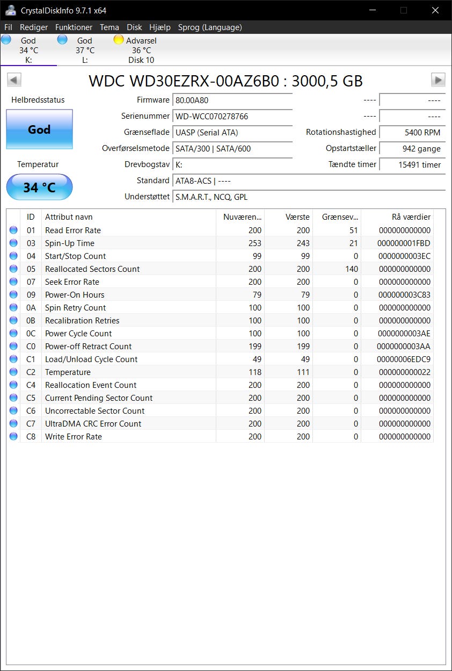This screenshot has height=671, width=452.
Task: Click the CrystalDiskInfo app icon in title bar
Action: click(10, 10)
